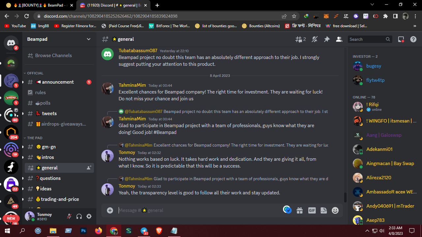The image size is (422, 237).
Task: Open User Settings gear near Tonmoy
Action: [x=88, y=216]
